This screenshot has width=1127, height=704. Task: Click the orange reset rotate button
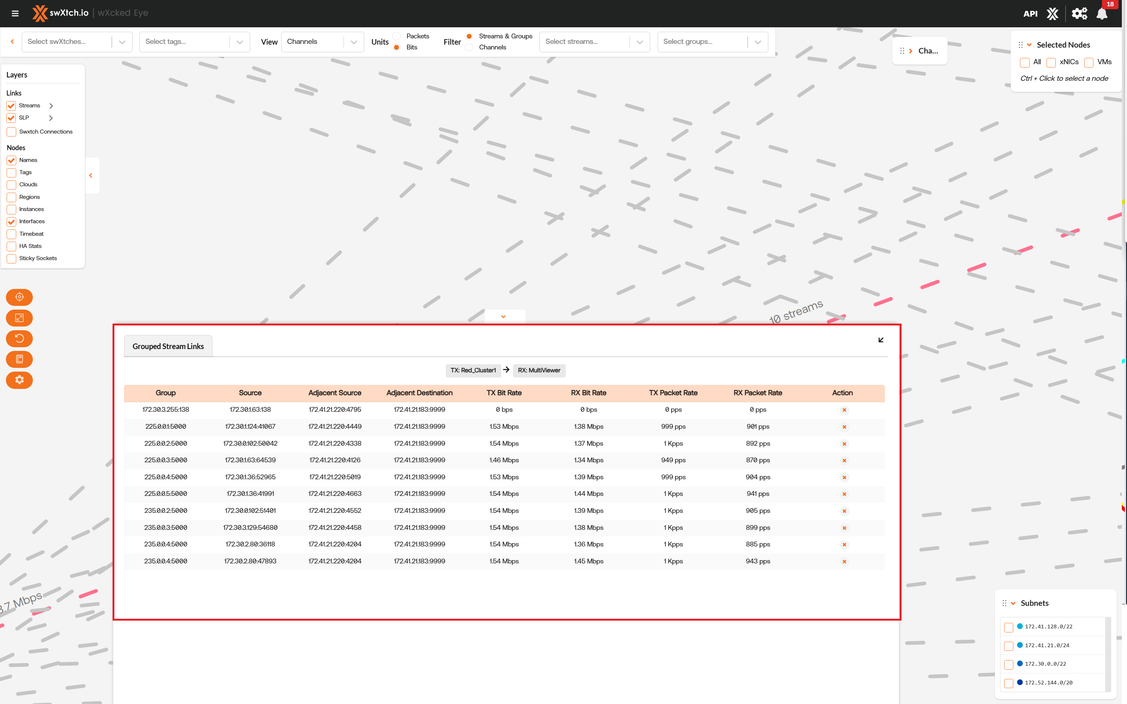(x=19, y=338)
